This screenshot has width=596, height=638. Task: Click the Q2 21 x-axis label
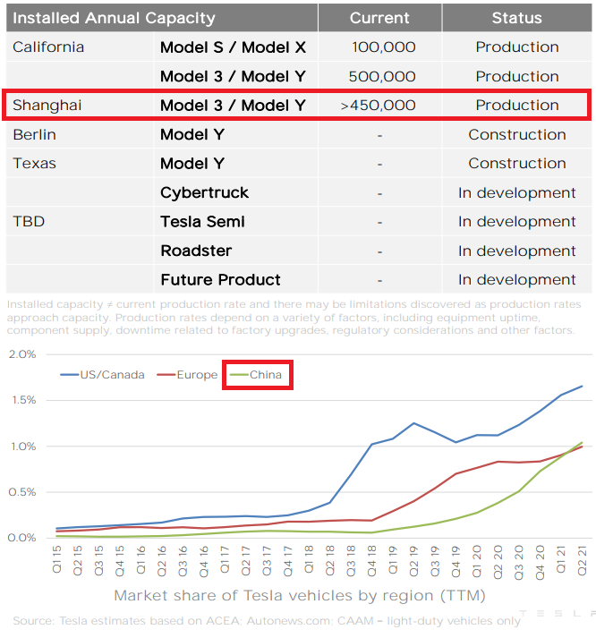pos(581,560)
